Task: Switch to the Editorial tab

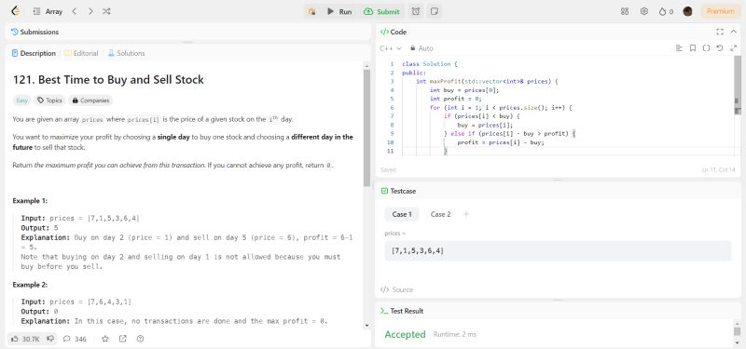Action: coord(81,53)
